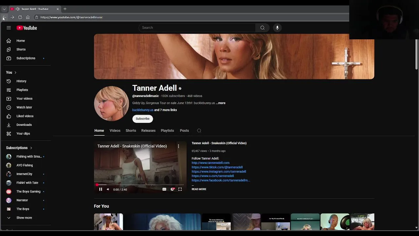Click the browser back arrow

(4, 17)
